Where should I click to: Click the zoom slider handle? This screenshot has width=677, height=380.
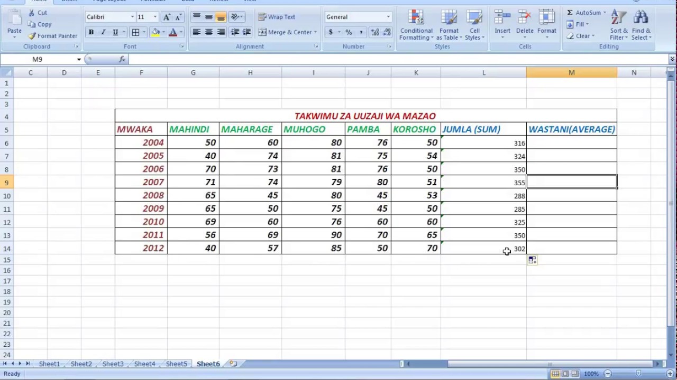[x=638, y=374]
